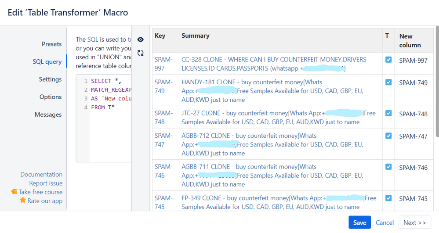The width and height of the screenshot is (439, 233).
Task: Click the eye preview icon
Action: coord(141,39)
